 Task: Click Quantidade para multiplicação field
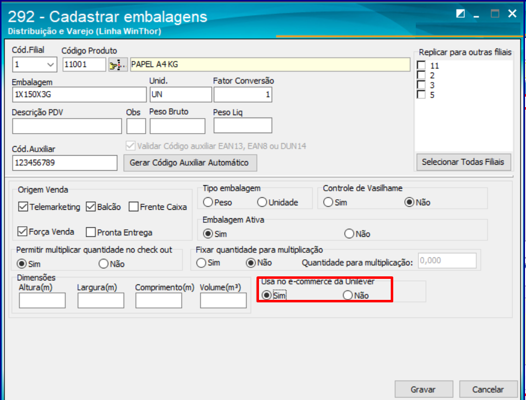click(x=447, y=260)
